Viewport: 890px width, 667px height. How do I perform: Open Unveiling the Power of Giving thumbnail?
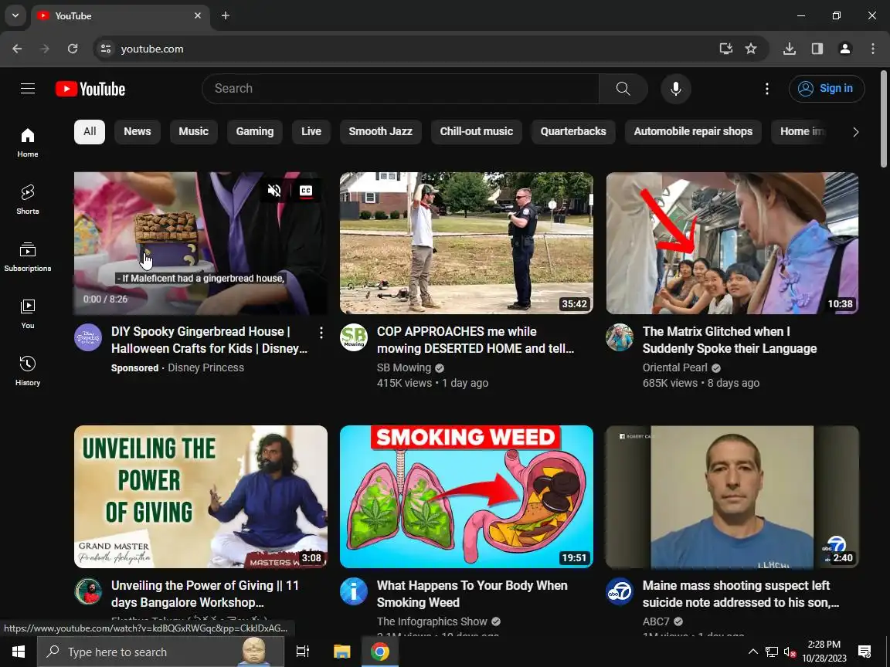[x=201, y=497]
